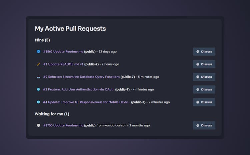
Task: Click the Slack icon in #1750's Discuss button
Action: [x=198, y=125]
